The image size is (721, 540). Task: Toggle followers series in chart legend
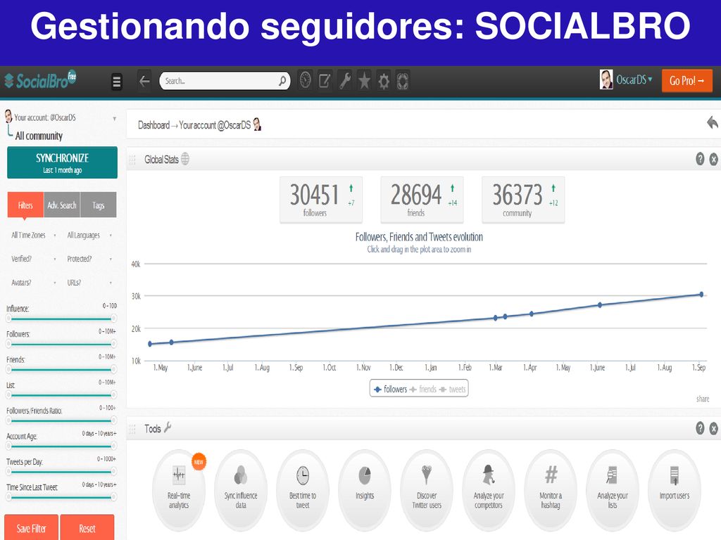(390, 389)
